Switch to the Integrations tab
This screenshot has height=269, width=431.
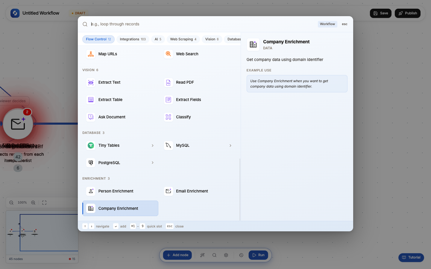(133, 39)
